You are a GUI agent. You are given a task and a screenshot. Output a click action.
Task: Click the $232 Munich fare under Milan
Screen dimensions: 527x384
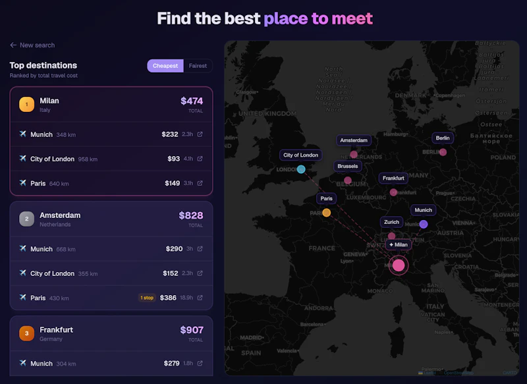(x=170, y=134)
